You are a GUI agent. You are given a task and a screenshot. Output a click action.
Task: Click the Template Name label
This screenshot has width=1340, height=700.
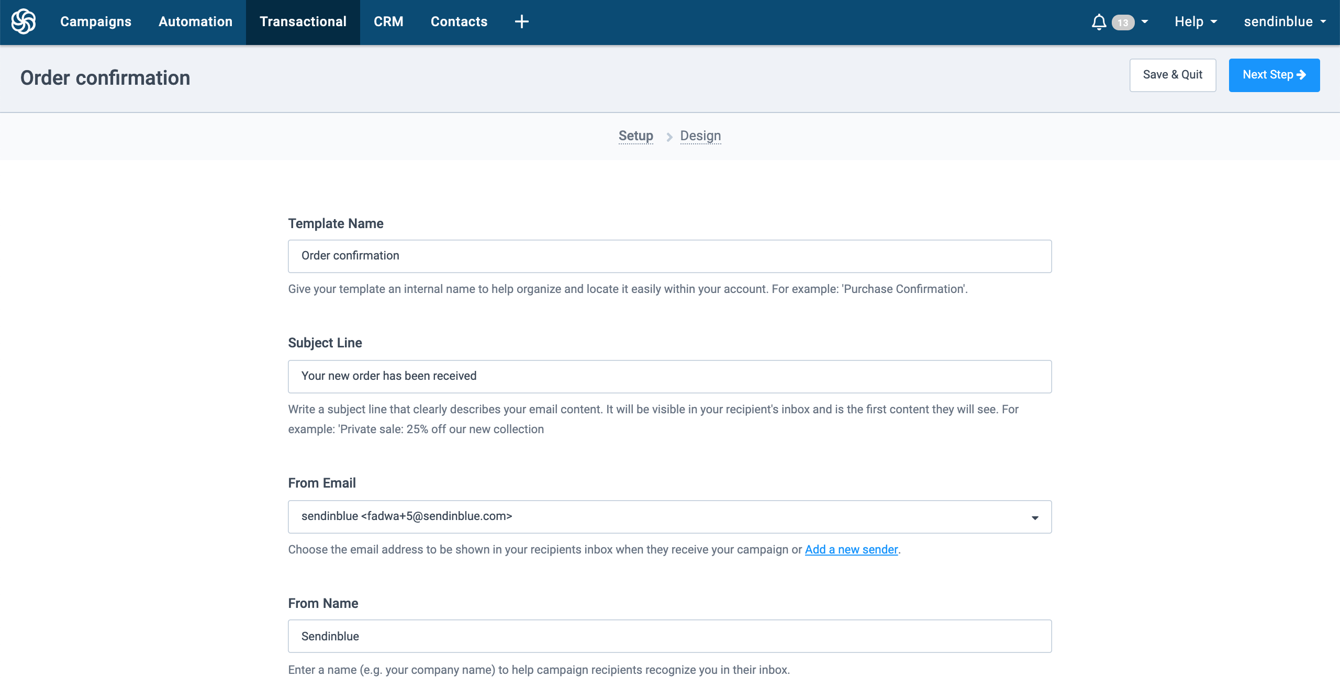click(336, 223)
